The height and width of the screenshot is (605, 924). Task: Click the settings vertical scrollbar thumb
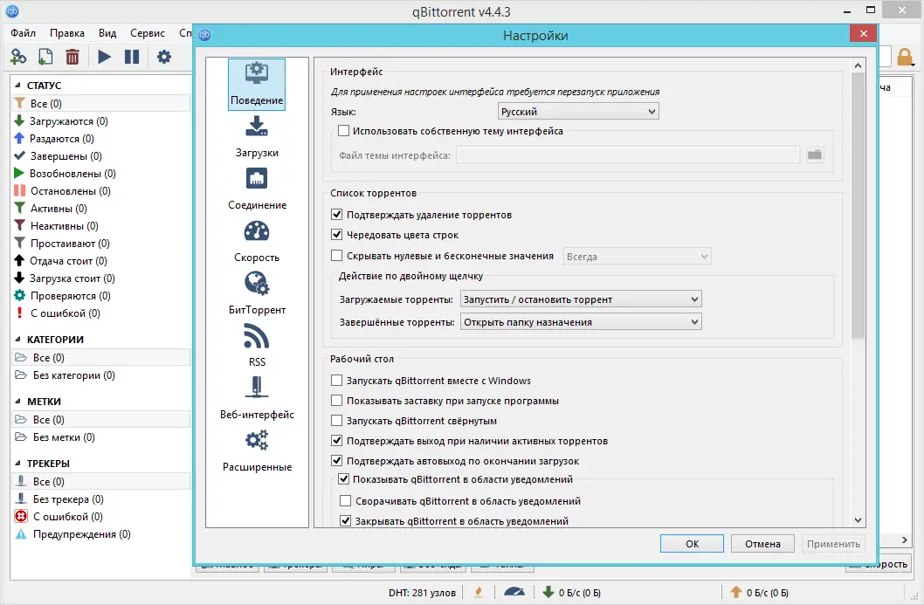pos(858,206)
